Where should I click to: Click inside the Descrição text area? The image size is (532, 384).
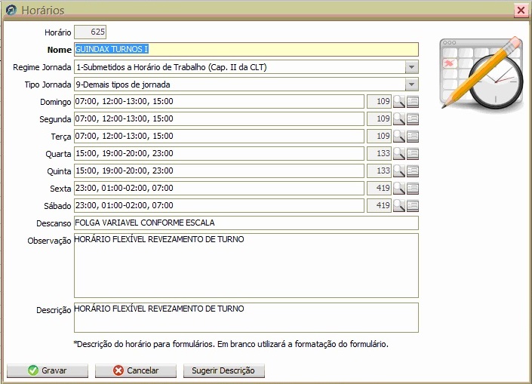coord(246,318)
